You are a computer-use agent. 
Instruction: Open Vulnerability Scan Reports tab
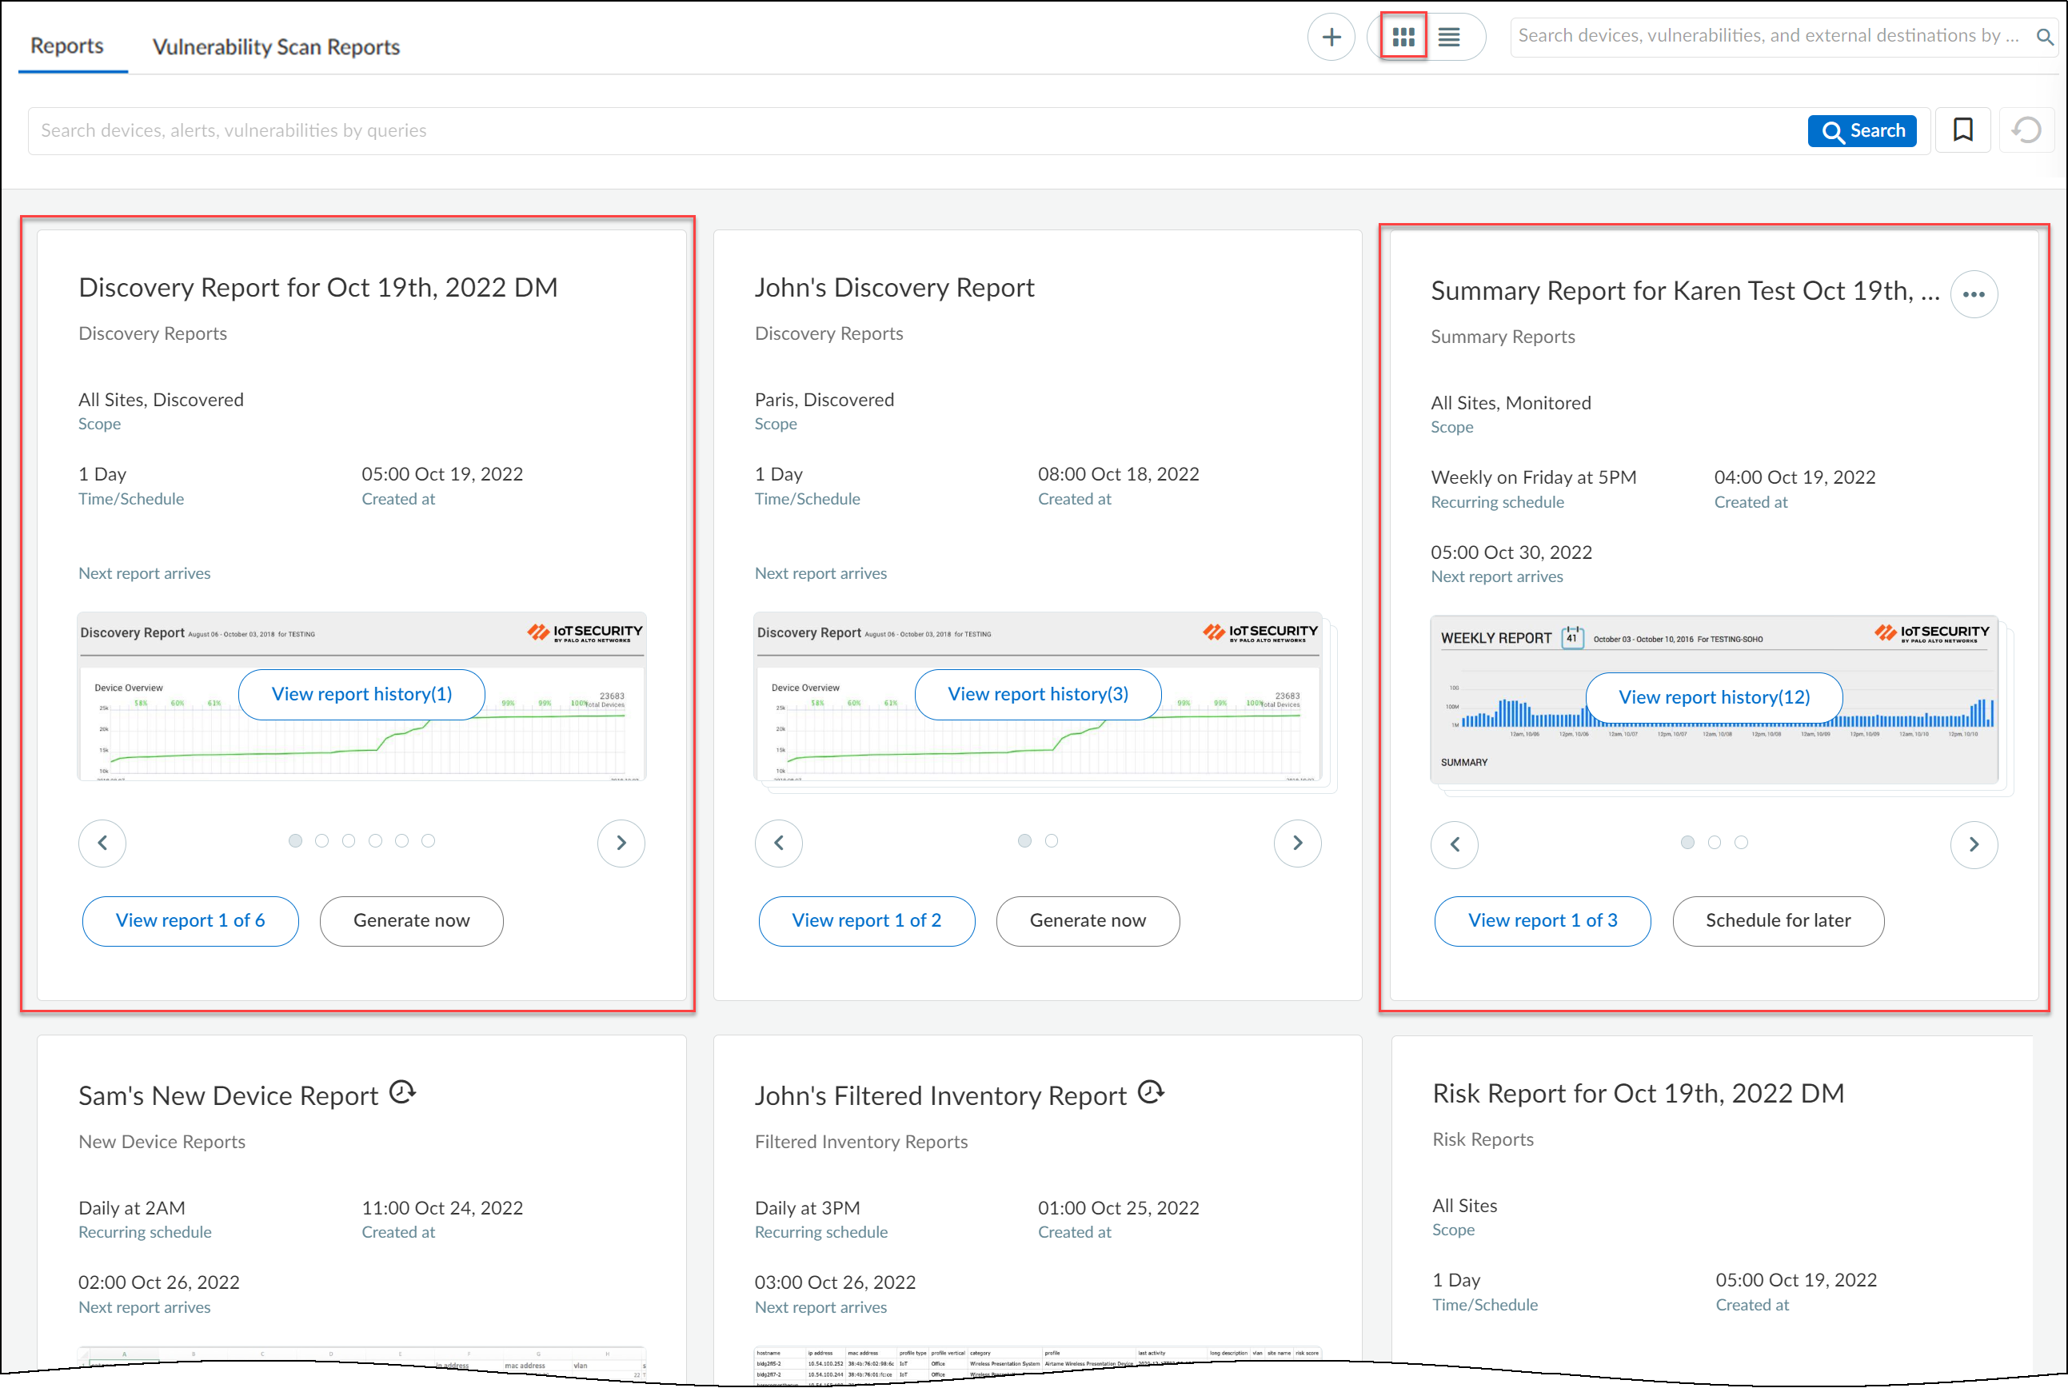pyautogui.click(x=276, y=47)
